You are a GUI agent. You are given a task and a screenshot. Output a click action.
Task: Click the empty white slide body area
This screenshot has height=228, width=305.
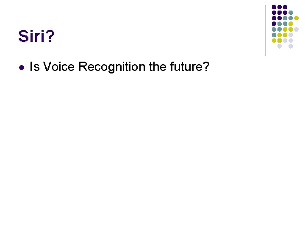[x=152, y=148]
